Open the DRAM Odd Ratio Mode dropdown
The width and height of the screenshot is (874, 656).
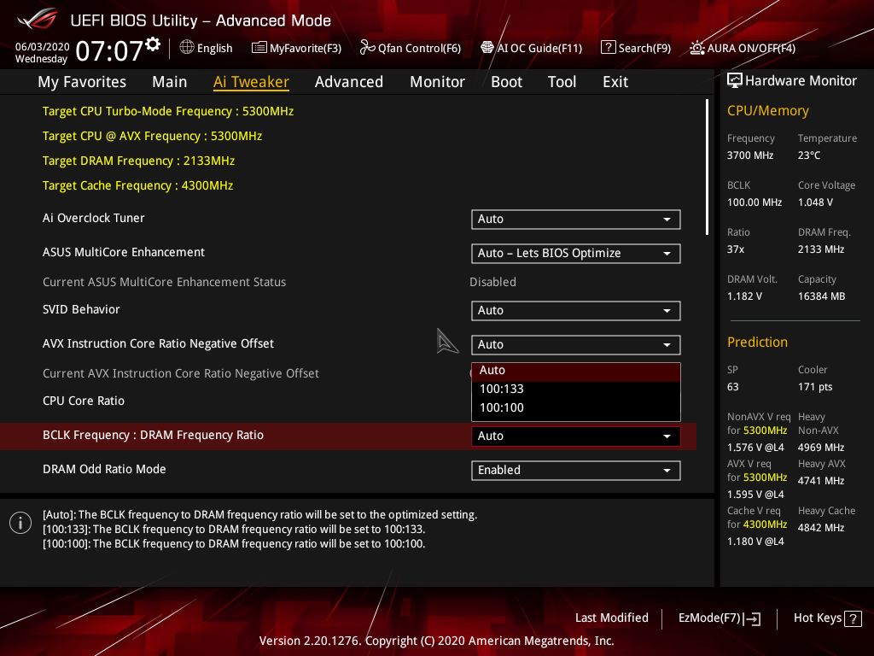point(575,470)
